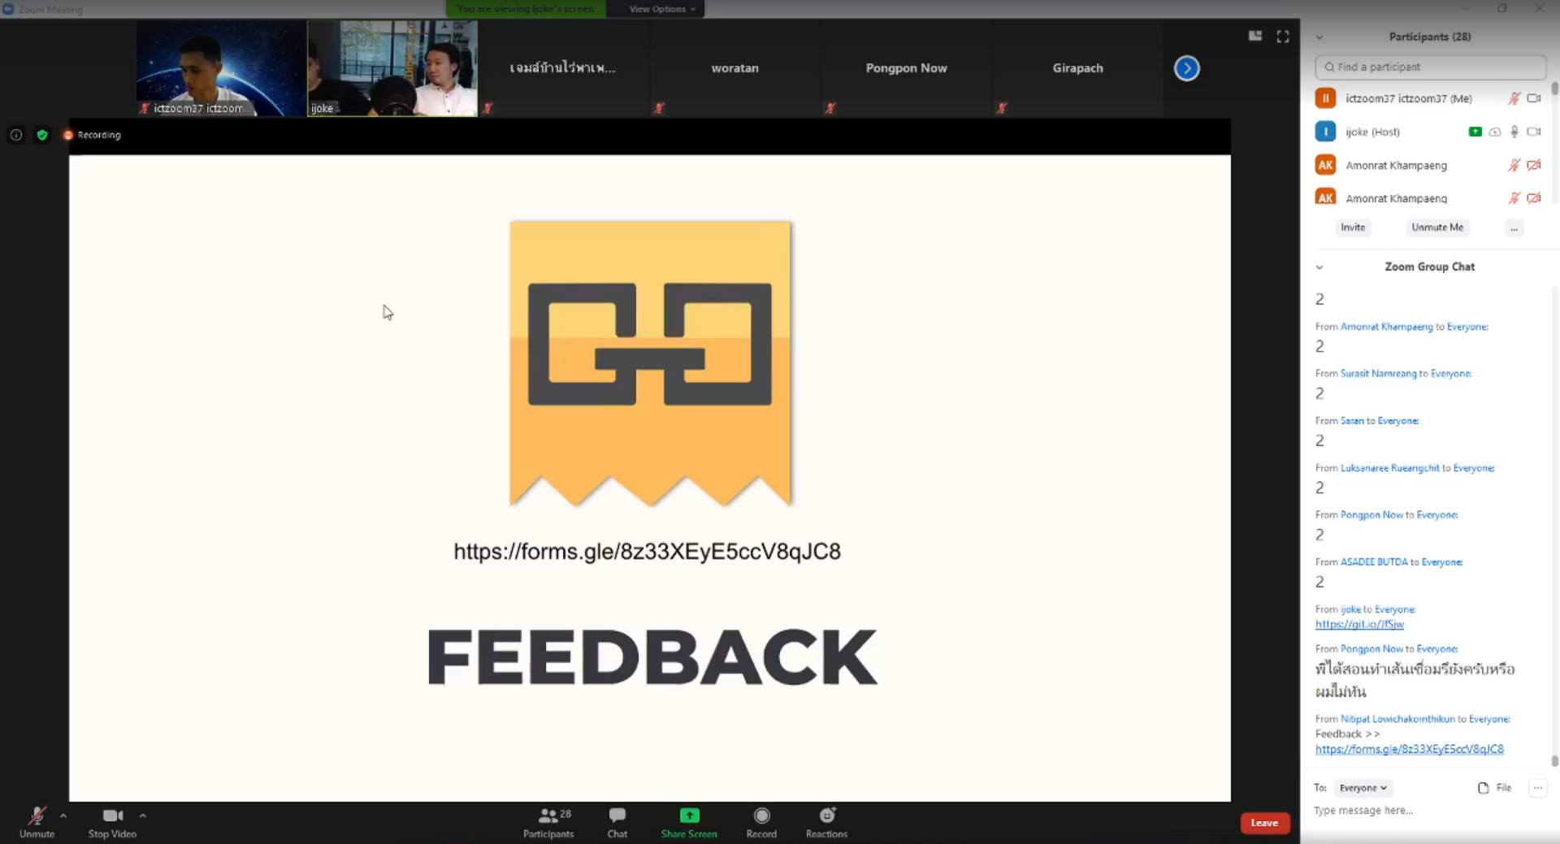Collapse the Participants panel chevron
This screenshot has width=1560, height=844.
click(1319, 37)
